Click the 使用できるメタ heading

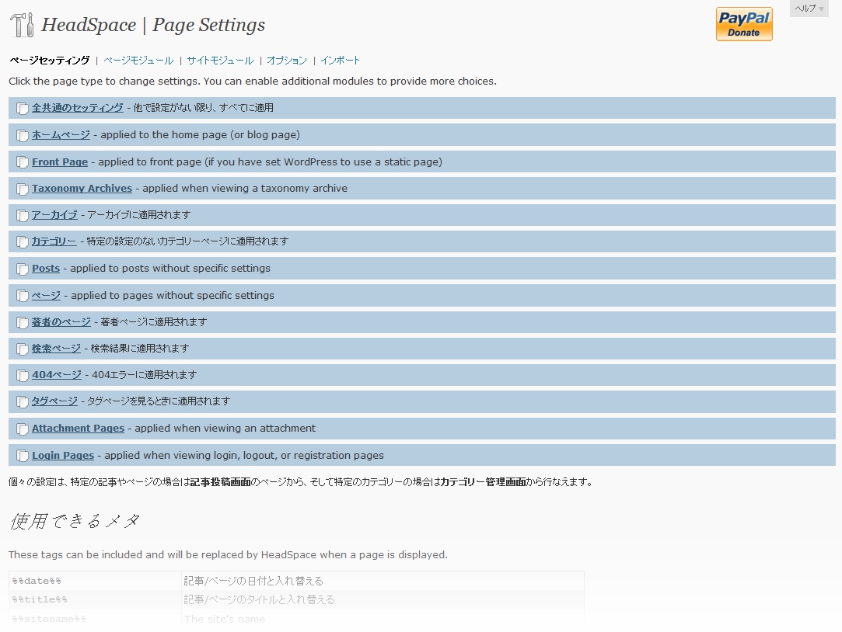[75, 521]
